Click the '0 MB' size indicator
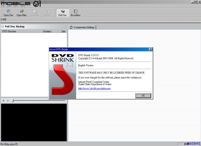 click(x=3, y=19)
